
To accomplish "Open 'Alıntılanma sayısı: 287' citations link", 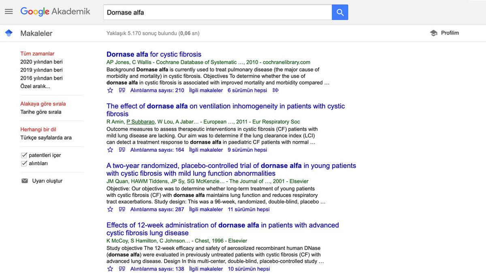I will click(x=157, y=209).
